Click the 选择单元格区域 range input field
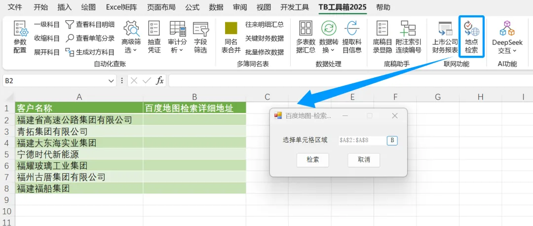This screenshot has height=226, width=533. tap(362, 141)
